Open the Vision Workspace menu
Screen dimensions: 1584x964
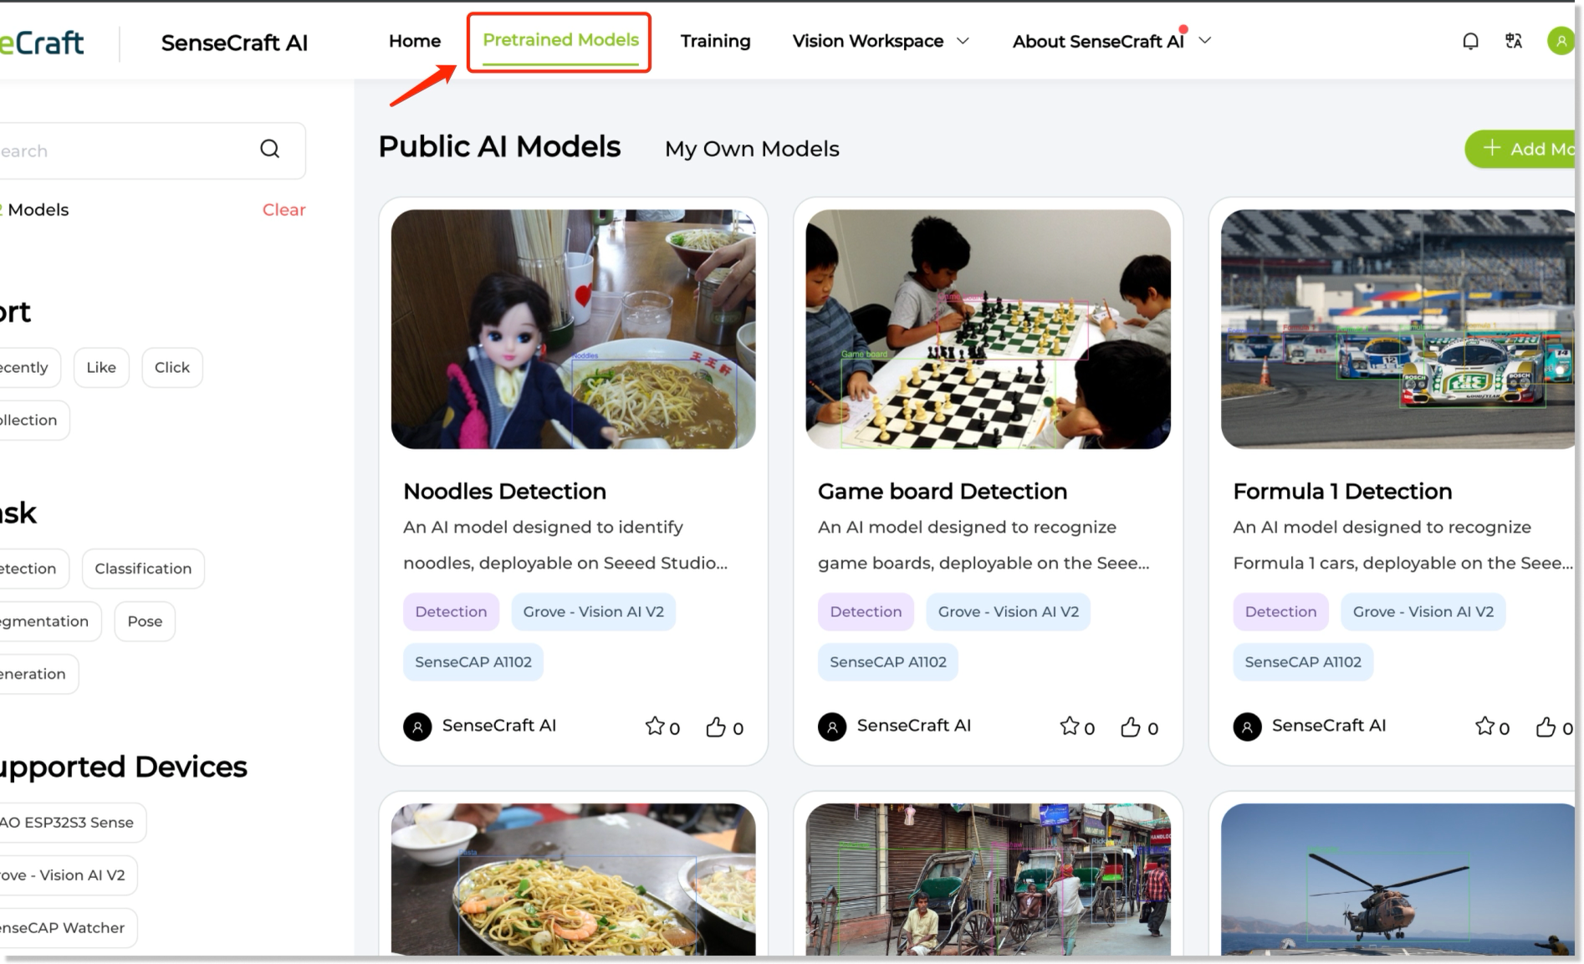(x=867, y=41)
